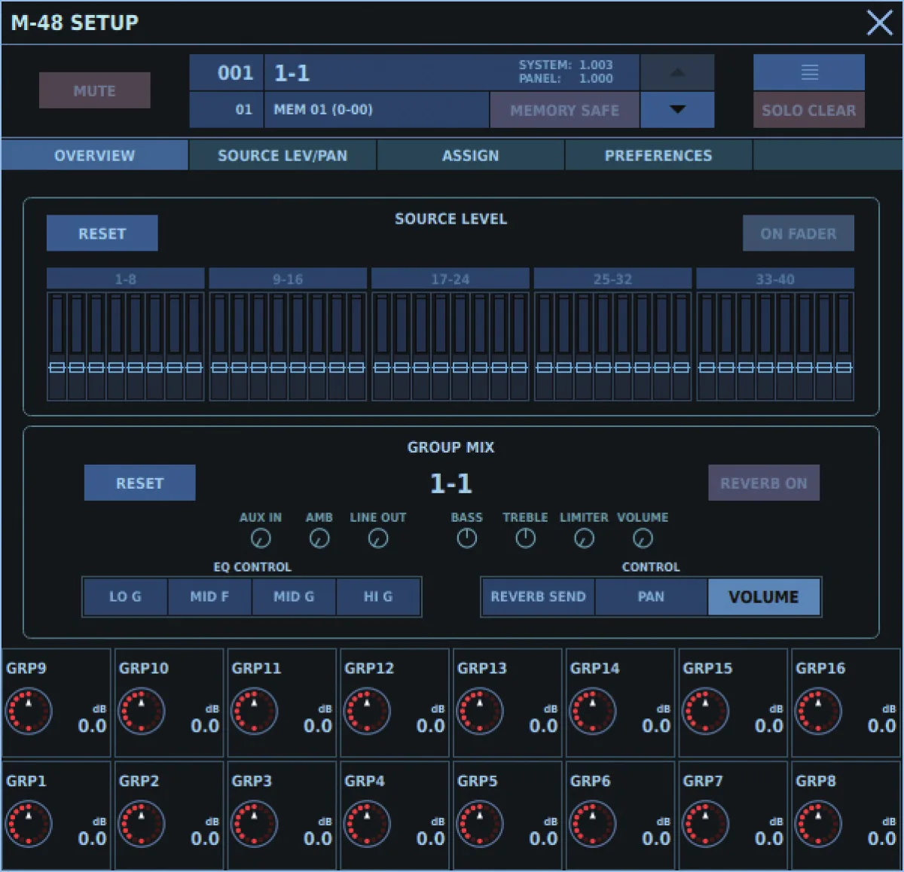Click the GRP15 level knob
Viewport: 904px width, 872px height.
click(x=705, y=711)
